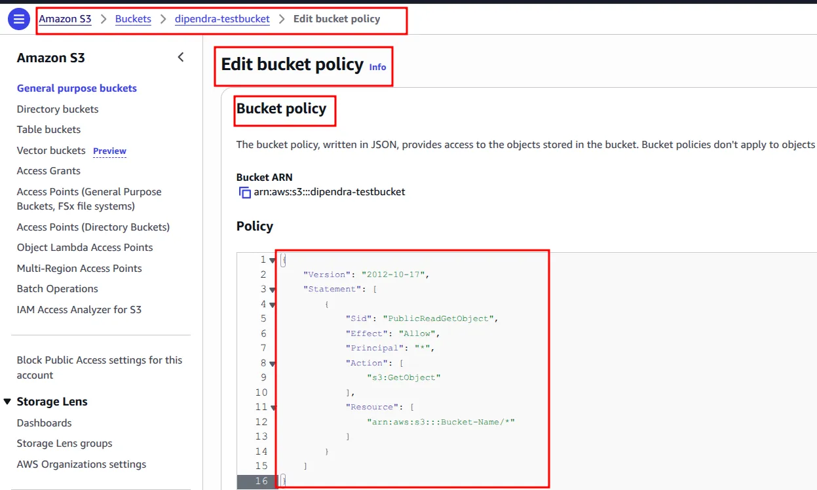Image resolution: width=817 pixels, height=490 pixels.
Task: Place cursor on "Version" line in policy editor
Action: pyautogui.click(x=366, y=274)
